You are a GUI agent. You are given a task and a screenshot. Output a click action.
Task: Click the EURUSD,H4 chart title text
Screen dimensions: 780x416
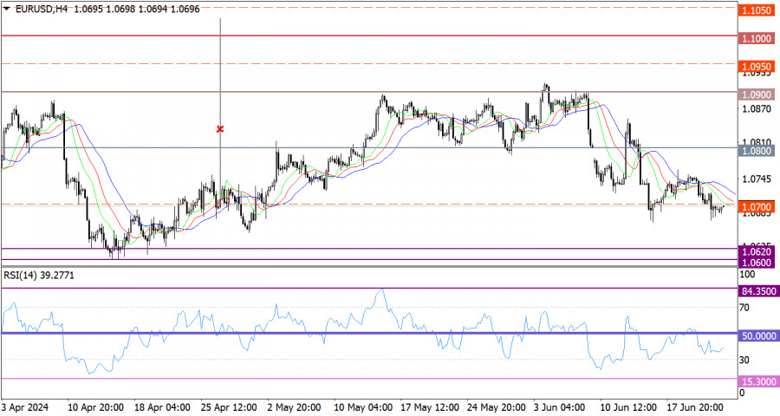pyautogui.click(x=42, y=9)
